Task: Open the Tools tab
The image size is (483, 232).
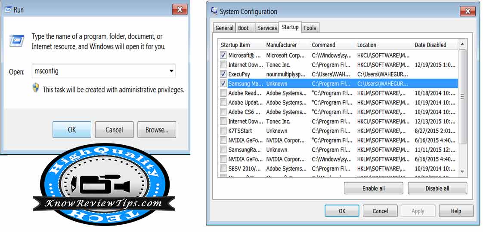Action: click(x=310, y=28)
